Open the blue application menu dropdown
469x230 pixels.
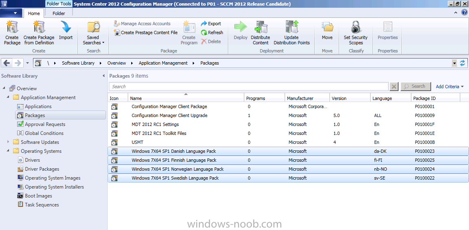coord(11,13)
